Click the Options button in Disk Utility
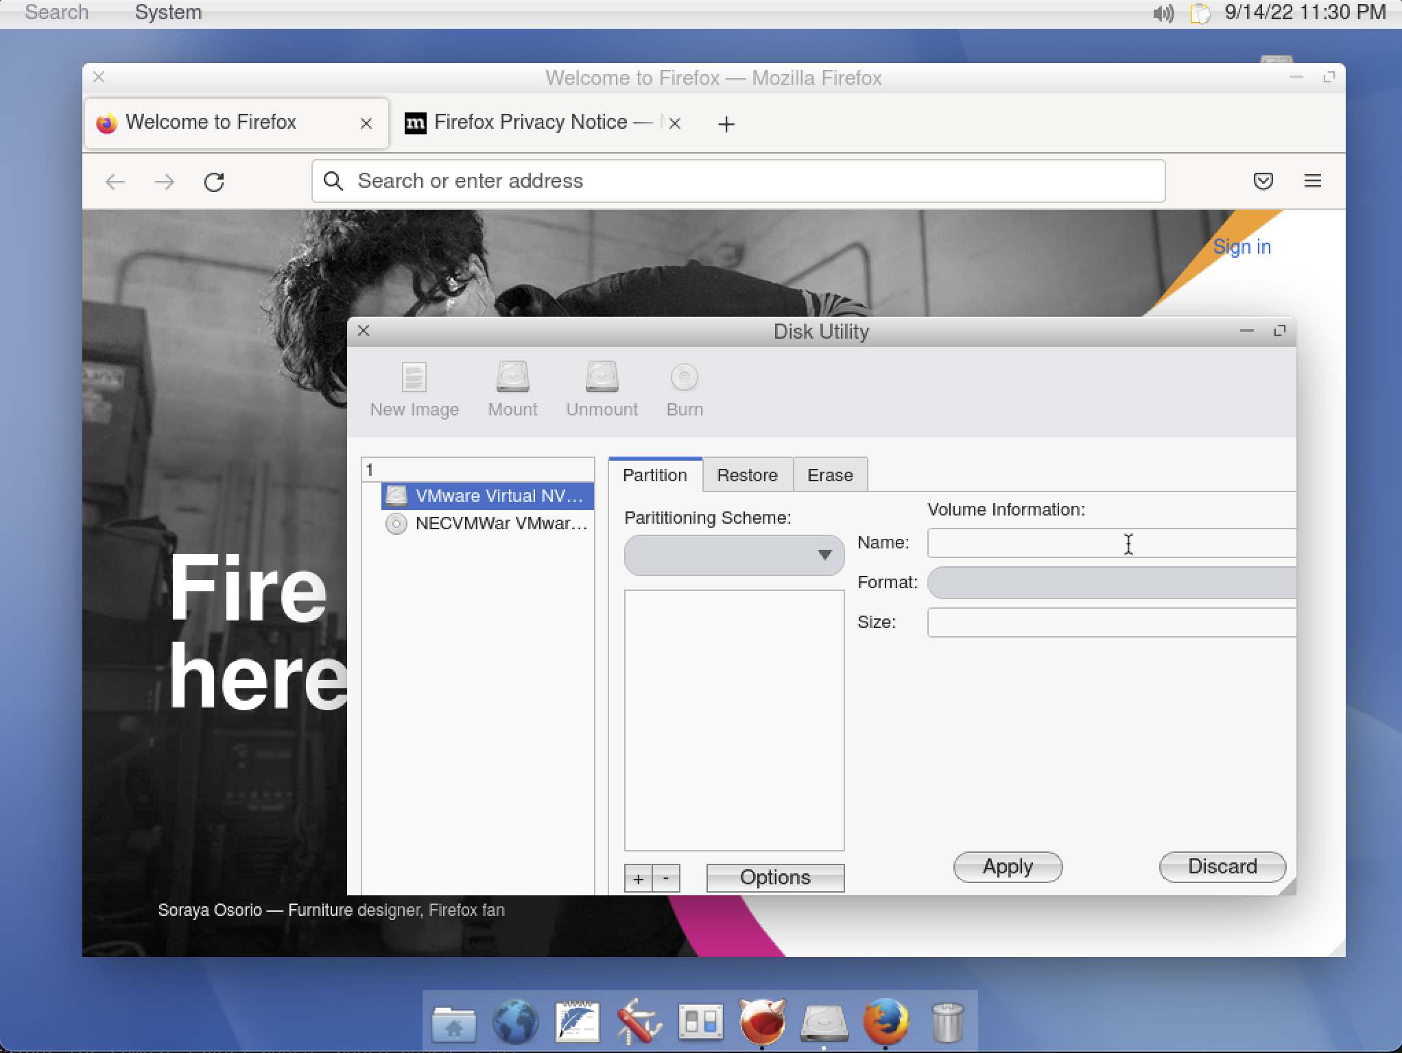 [776, 876]
